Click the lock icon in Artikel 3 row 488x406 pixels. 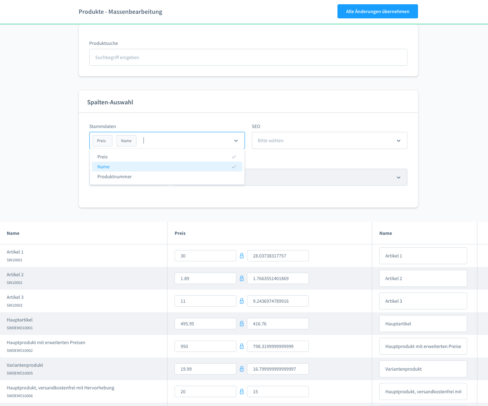click(x=242, y=301)
